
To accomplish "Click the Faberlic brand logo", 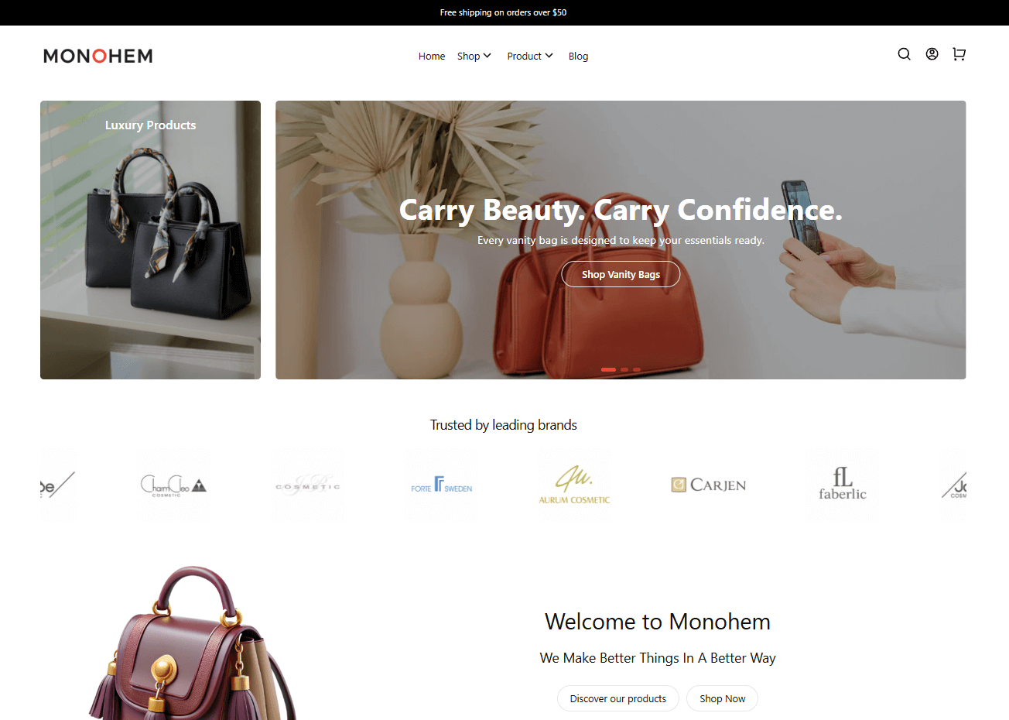I will click(842, 484).
